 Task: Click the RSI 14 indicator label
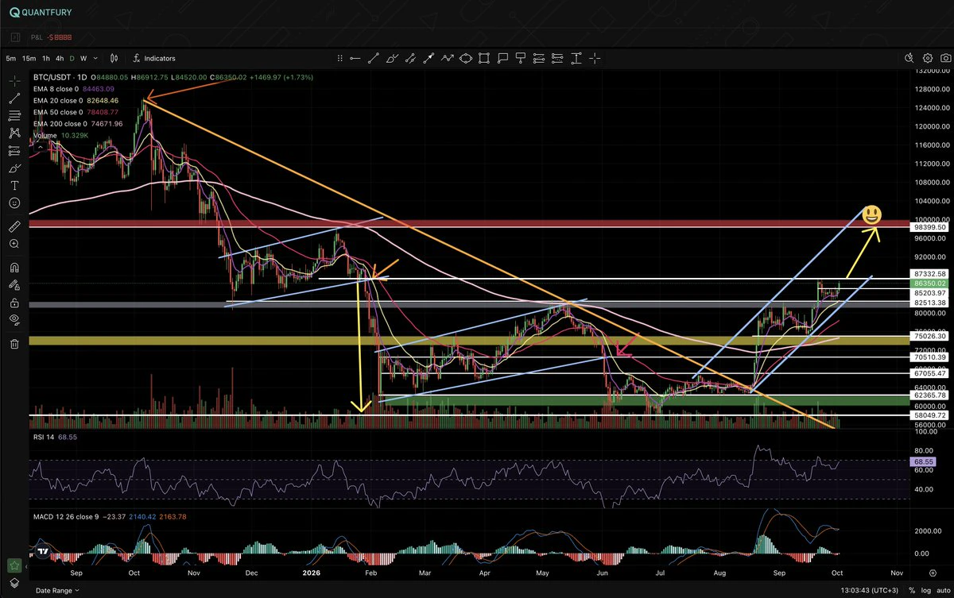[43, 438]
